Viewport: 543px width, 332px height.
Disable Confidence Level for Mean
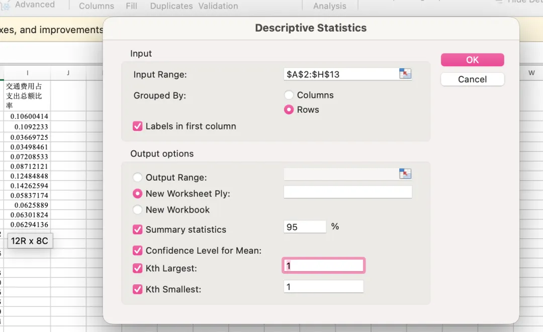click(x=138, y=250)
